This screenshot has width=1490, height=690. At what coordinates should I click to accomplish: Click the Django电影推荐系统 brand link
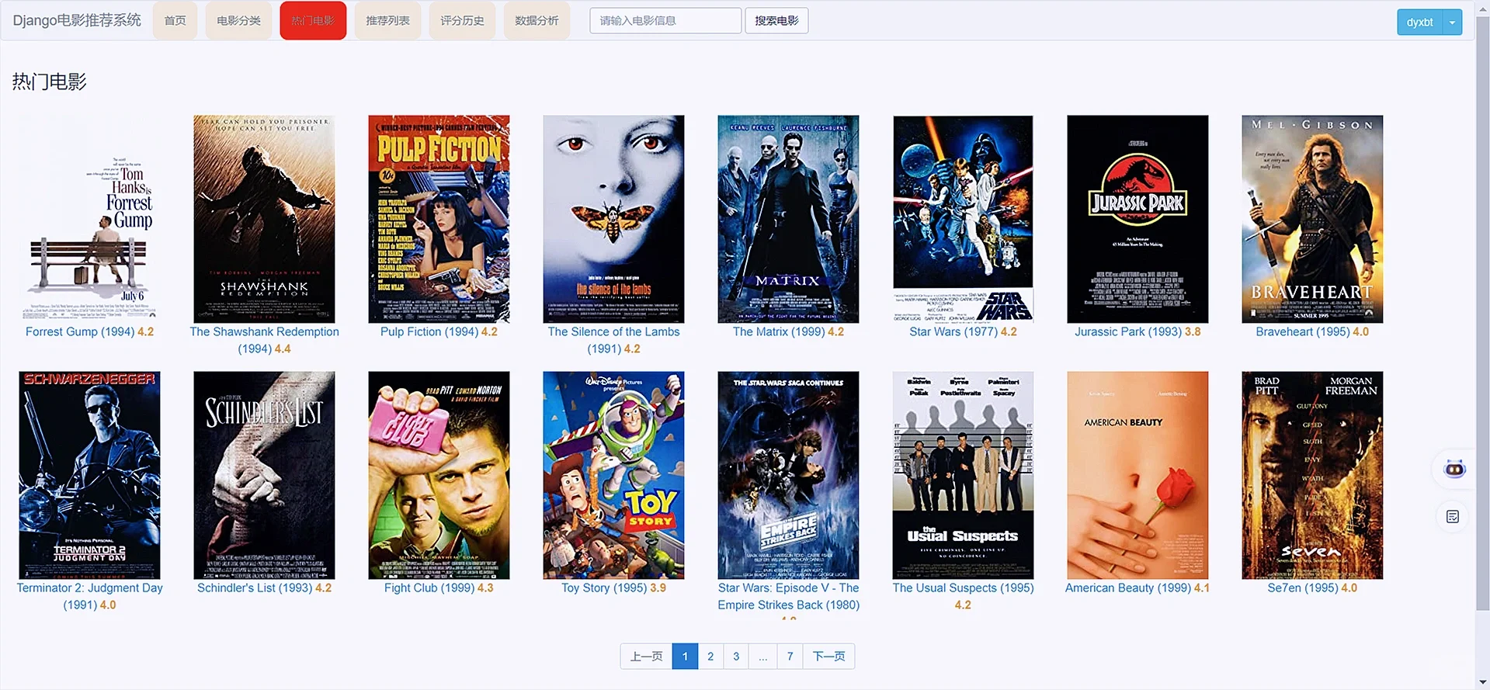click(77, 20)
